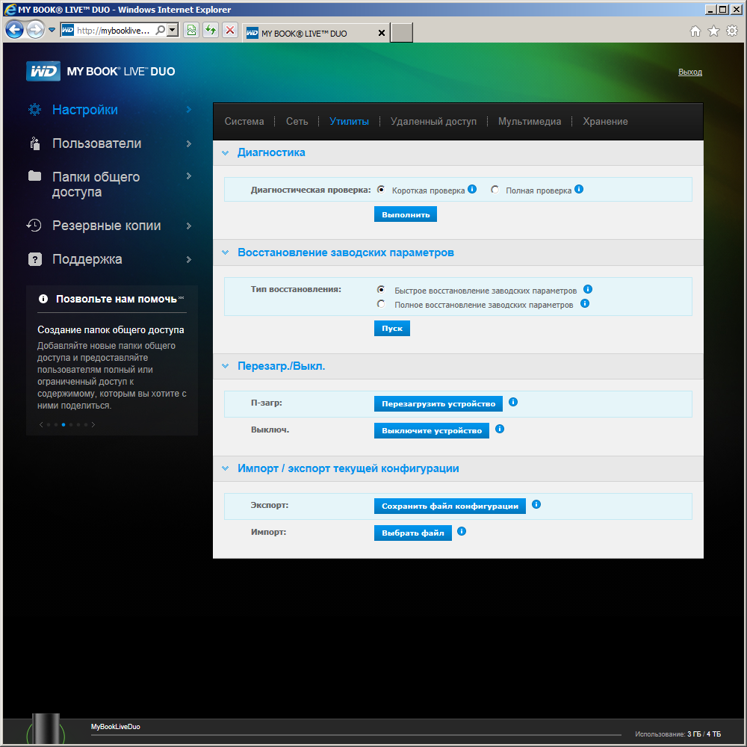Show info for Полное восстановление заводских параметров

click(585, 303)
